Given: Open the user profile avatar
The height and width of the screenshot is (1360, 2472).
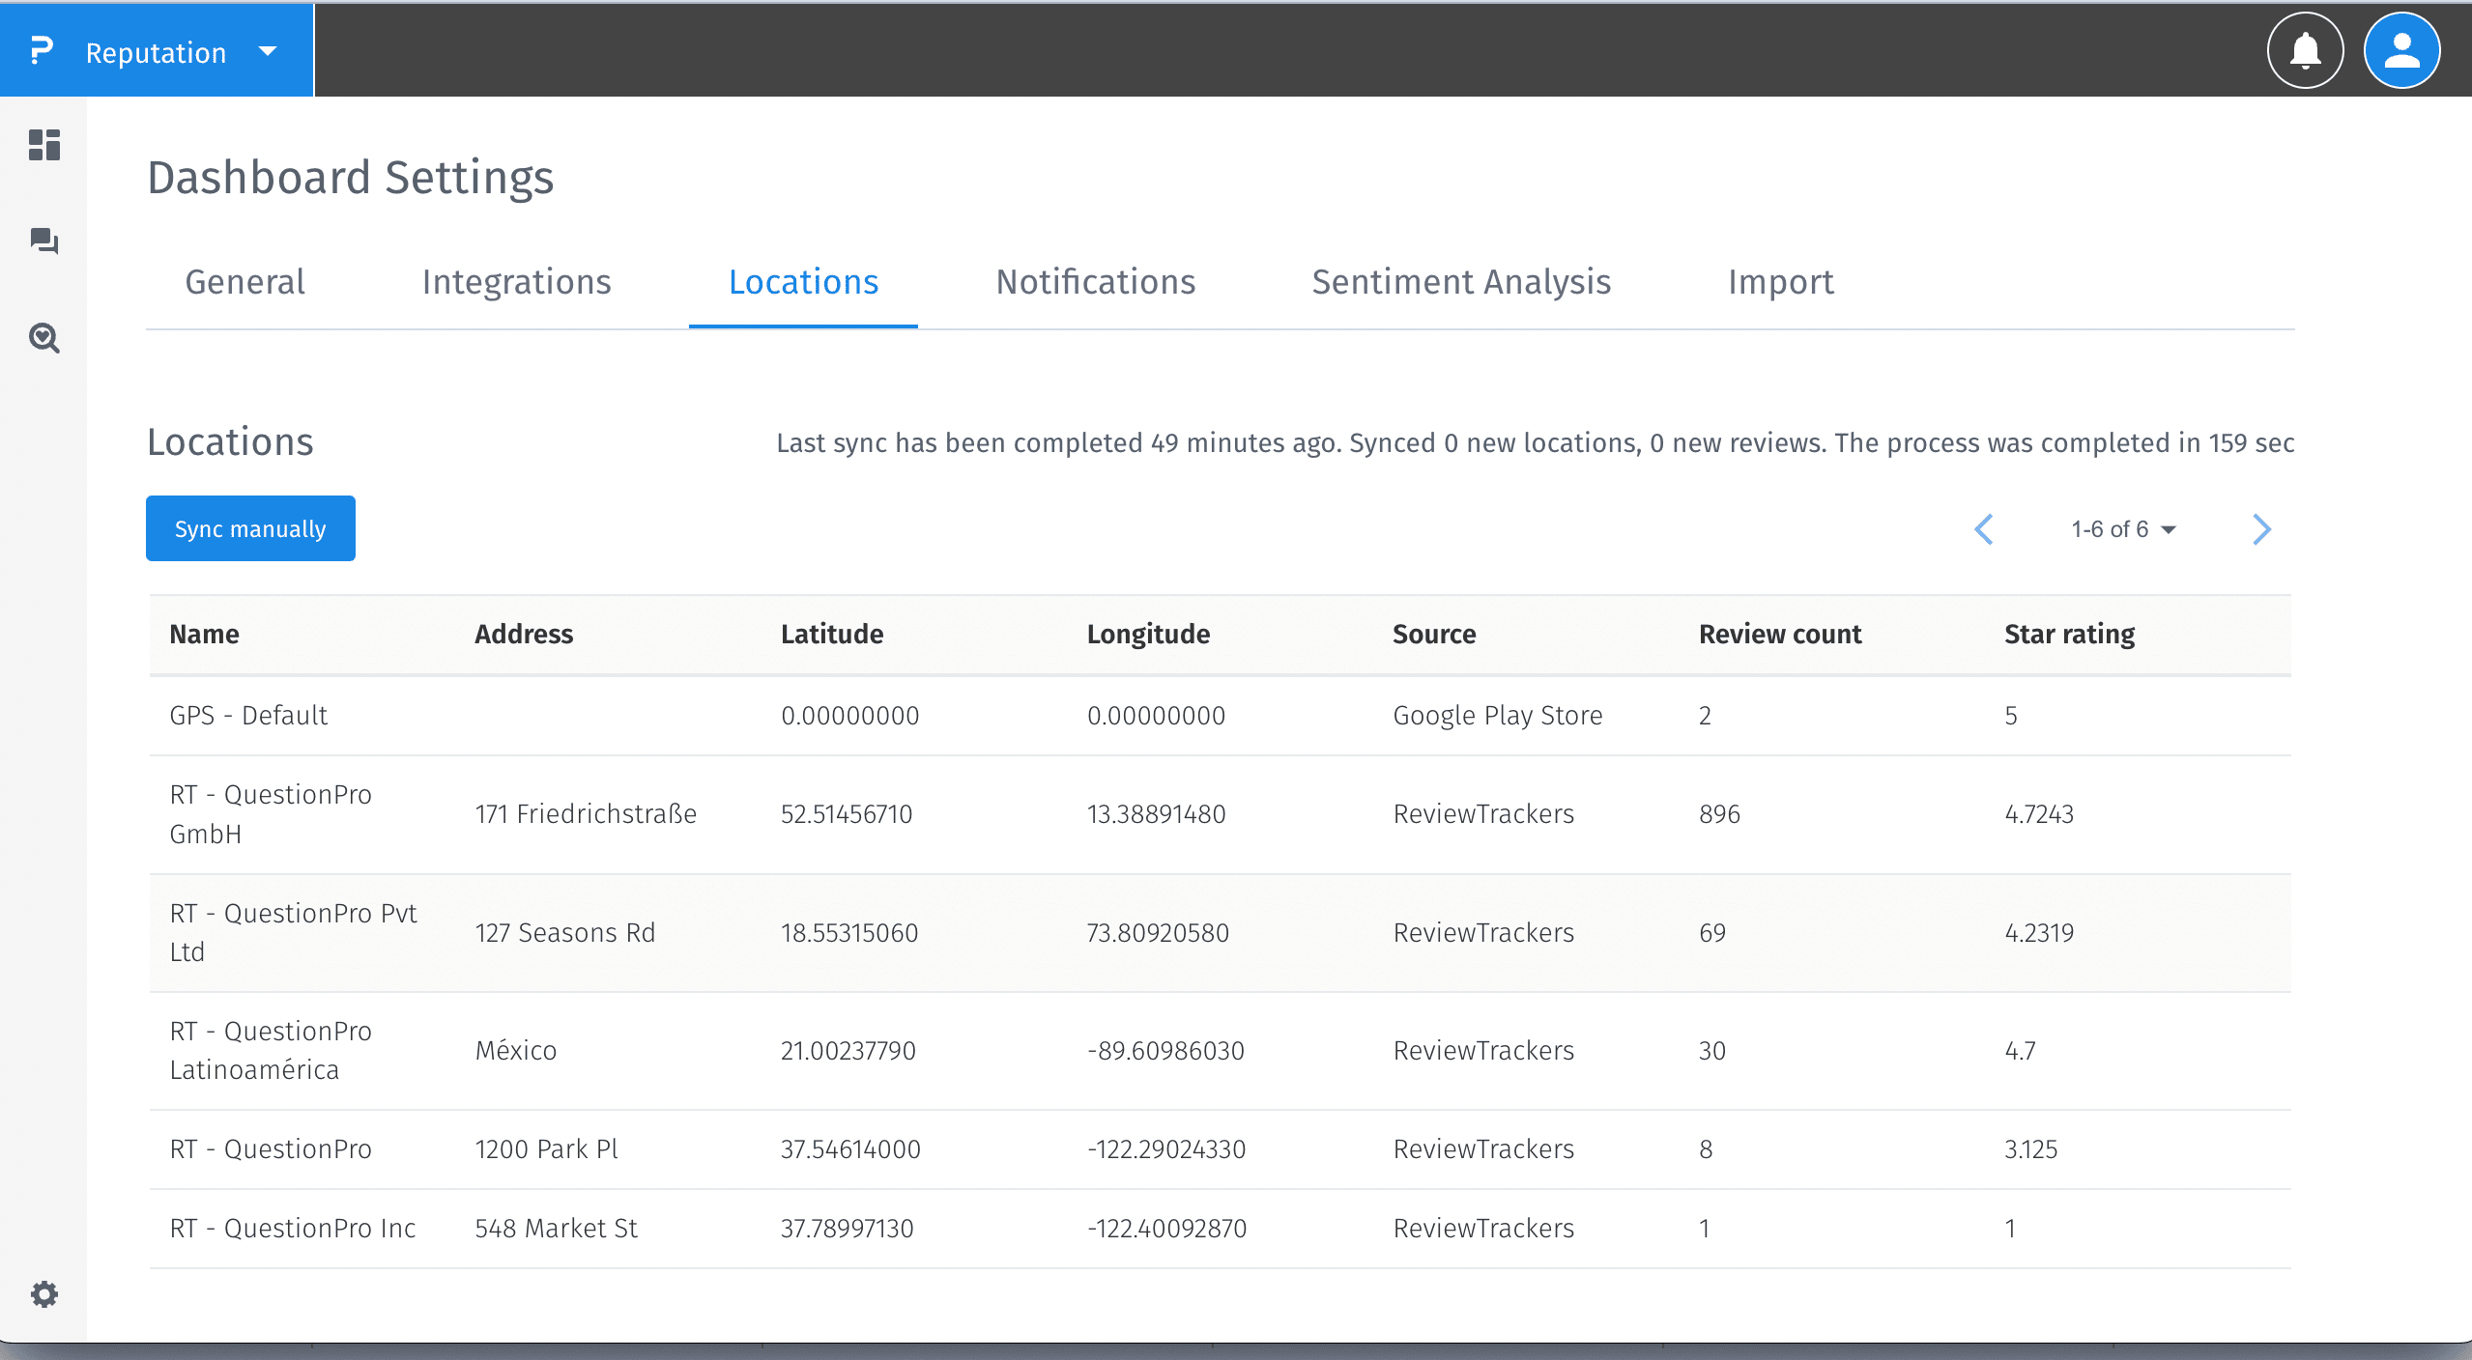Looking at the screenshot, I should coord(2401,50).
